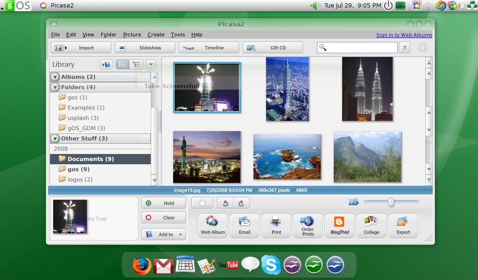
Task: Launch Firefox from the dock
Action: 141,266
